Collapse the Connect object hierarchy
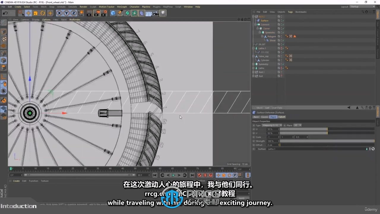The width and height of the screenshot is (380, 214). click(x=255, y=25)
